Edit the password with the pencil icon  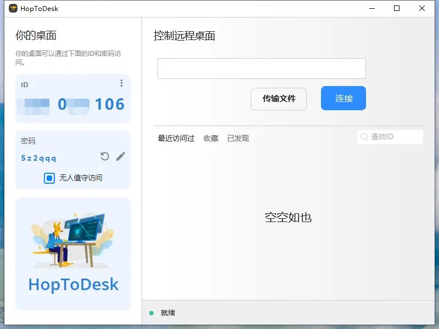[120, 157]
